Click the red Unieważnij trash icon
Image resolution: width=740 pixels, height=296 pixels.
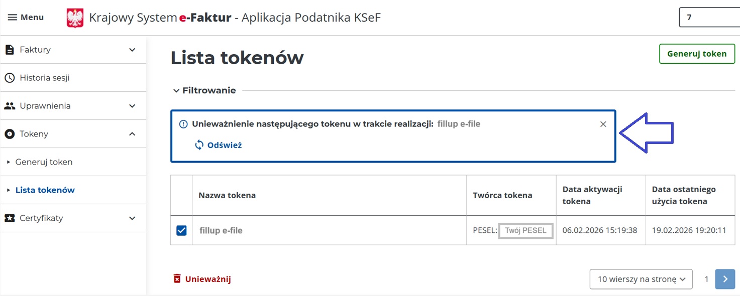(x=177, y=279)
